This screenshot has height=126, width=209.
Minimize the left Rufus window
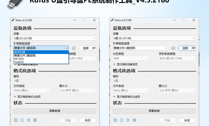[75, 20]
